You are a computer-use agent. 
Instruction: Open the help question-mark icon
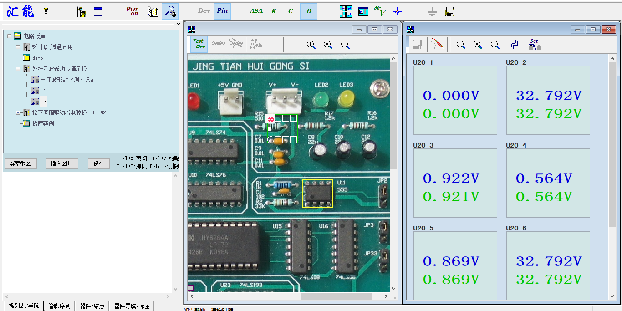click(46, 11)
